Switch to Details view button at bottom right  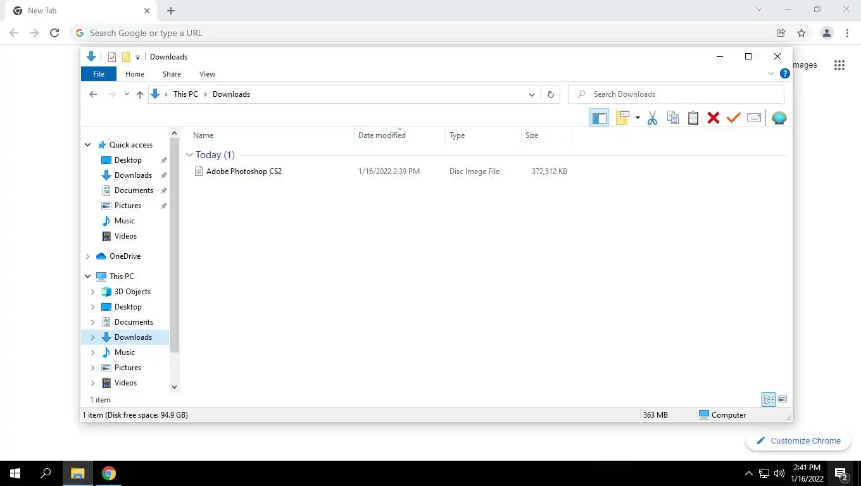click(769, 399)
